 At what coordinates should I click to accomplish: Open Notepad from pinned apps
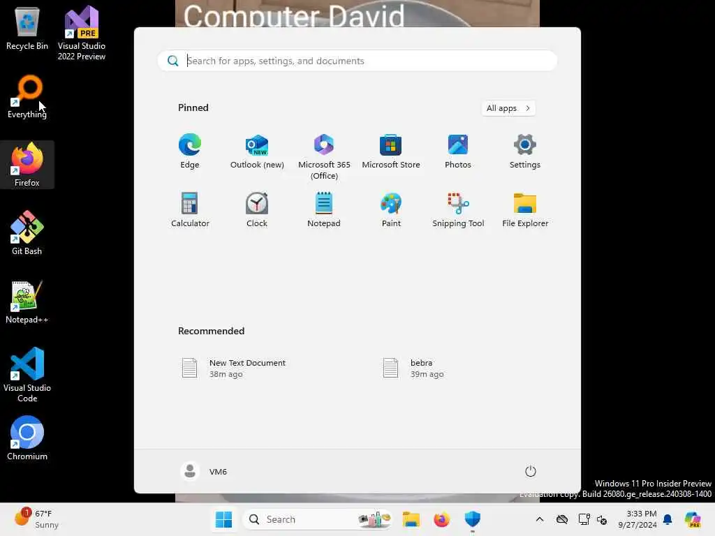point(324,210)
